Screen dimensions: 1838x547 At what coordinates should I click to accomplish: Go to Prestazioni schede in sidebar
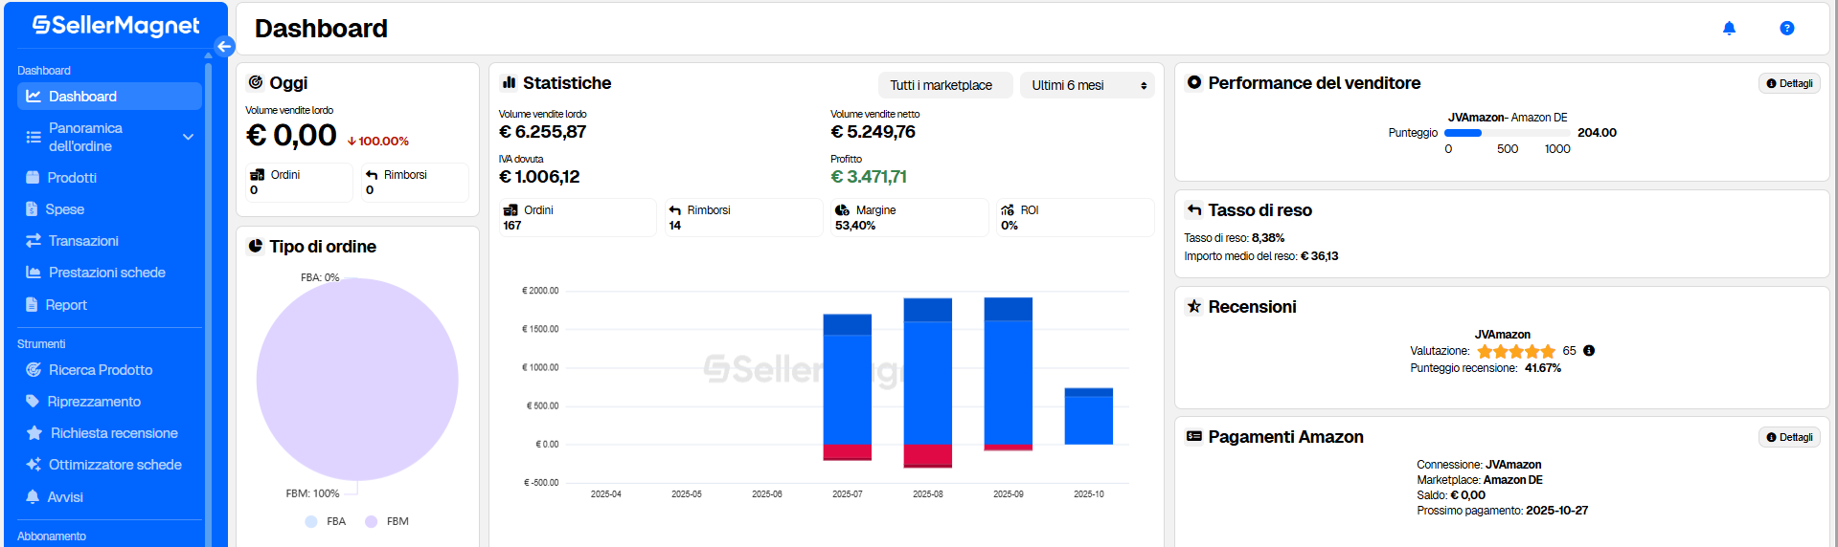pos(106,273)
